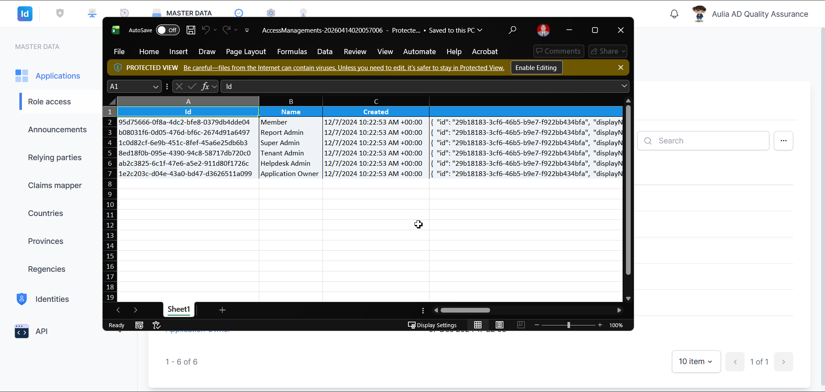Image resolution: width=825 pixels, height=392 pixels.
Task: Open the Page Layout tab
Action: tap(246, 52)
